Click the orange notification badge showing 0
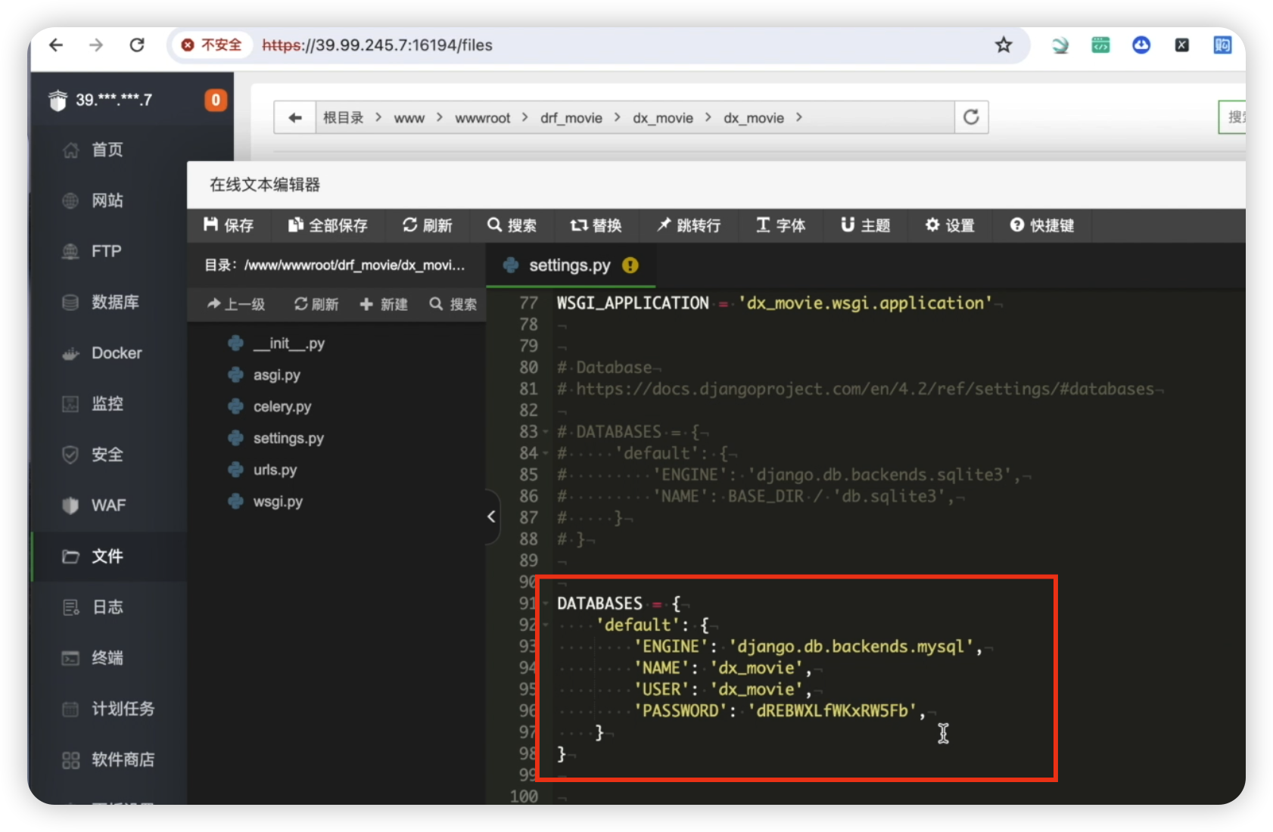The height and width of the screenshot is (832, 1273). (x=216, y=100)
